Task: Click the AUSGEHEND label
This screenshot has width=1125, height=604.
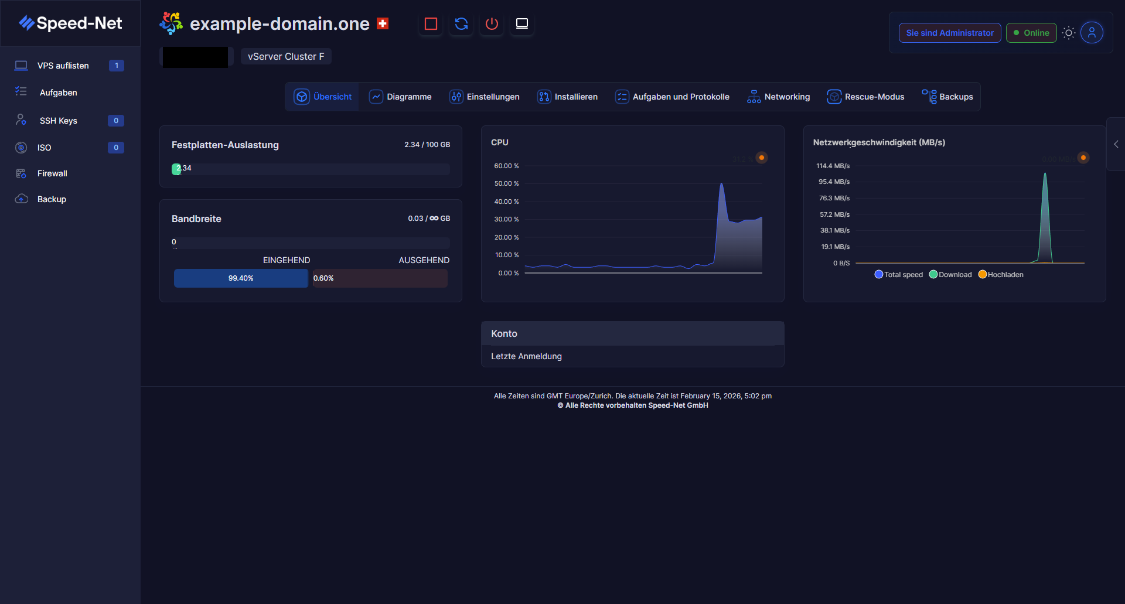Action: coord(424,260)
